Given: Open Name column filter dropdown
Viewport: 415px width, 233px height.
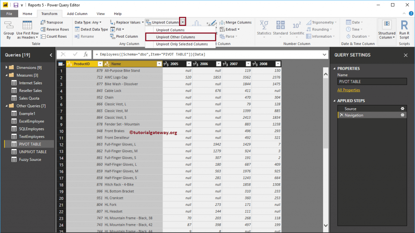Looking at the screenshot, I should pos(159,64).
